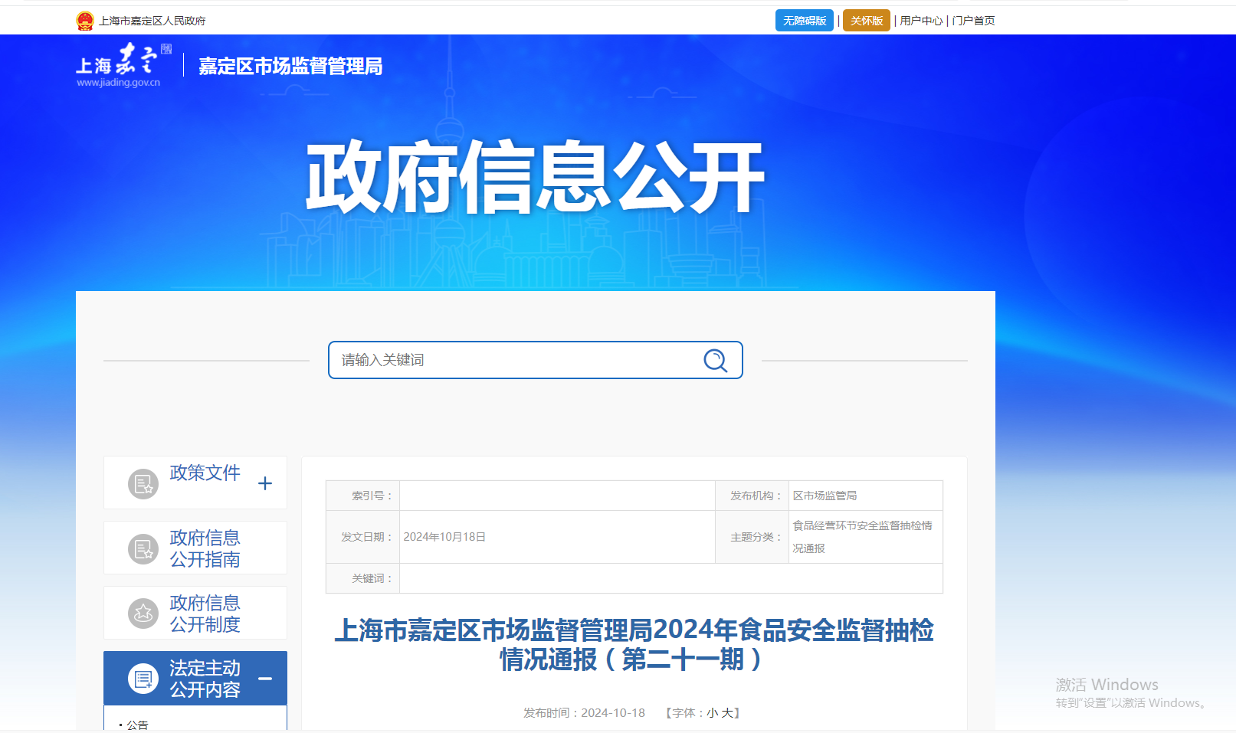Click the 嘉定区市场监督管理局 header title
Image resolution: width=1236 pixels, height=733 pixels.
pyautogui.click(x=290, y=67)
